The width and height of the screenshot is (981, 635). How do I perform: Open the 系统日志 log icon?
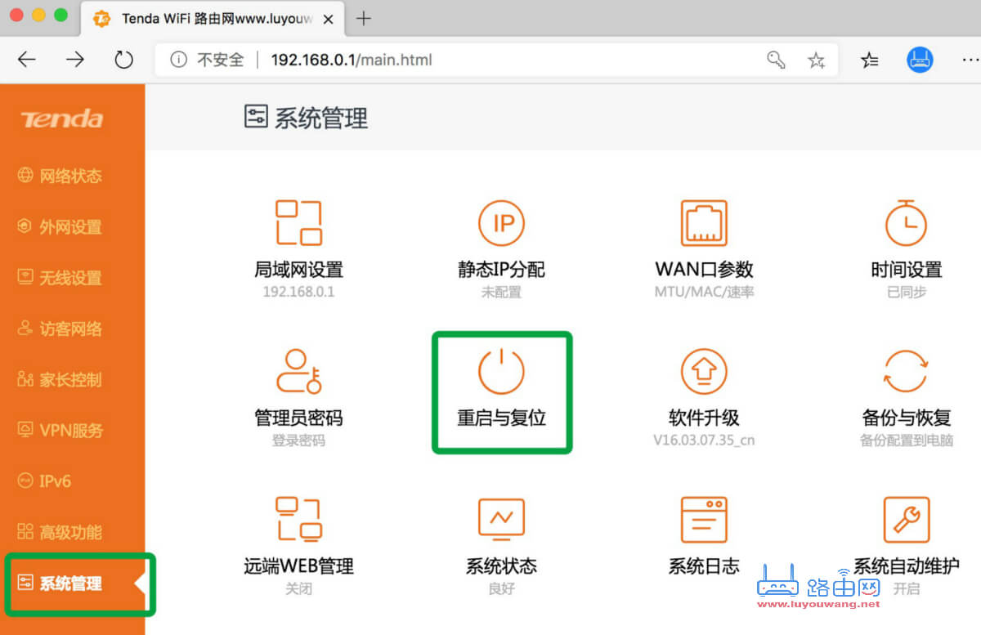704,519
